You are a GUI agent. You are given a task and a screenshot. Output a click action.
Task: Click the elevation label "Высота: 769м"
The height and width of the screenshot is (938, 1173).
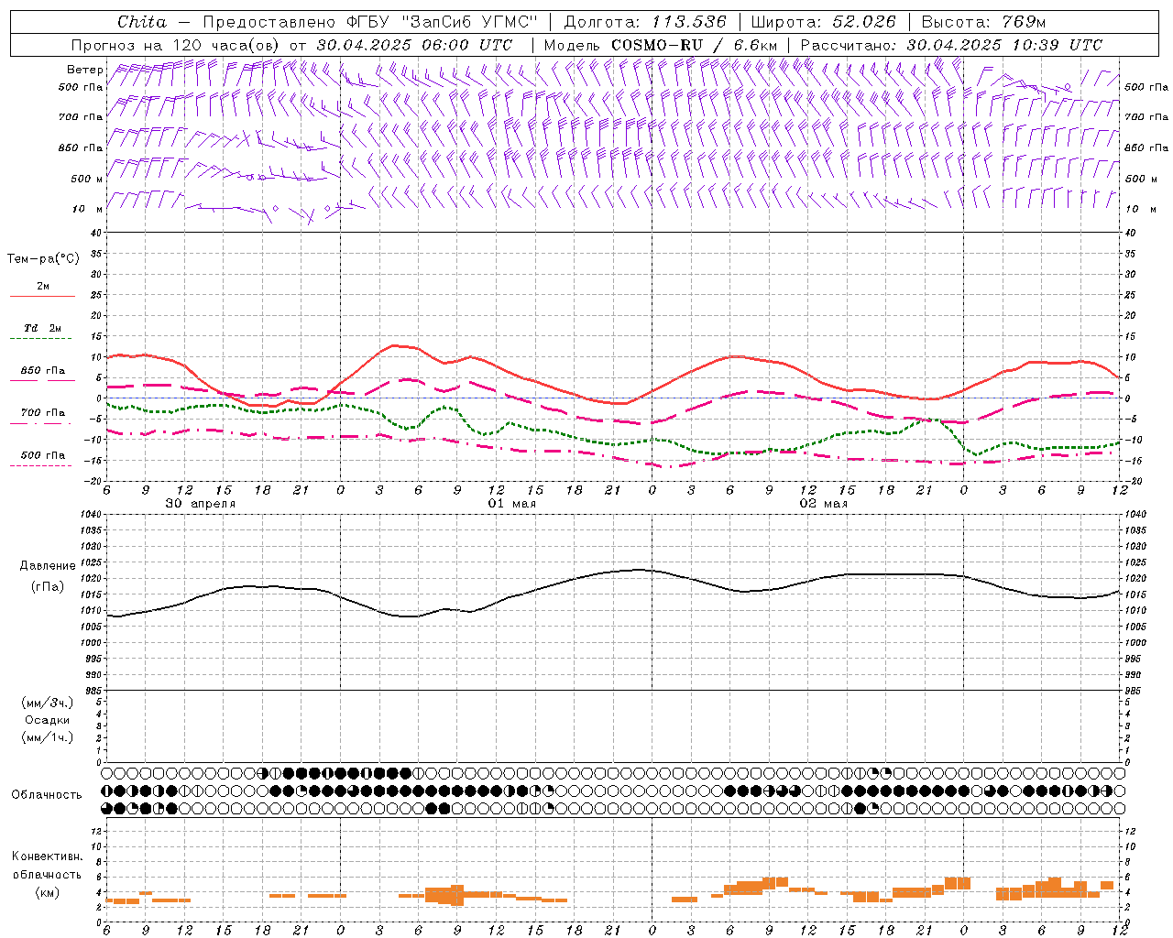tap(983, 22)
